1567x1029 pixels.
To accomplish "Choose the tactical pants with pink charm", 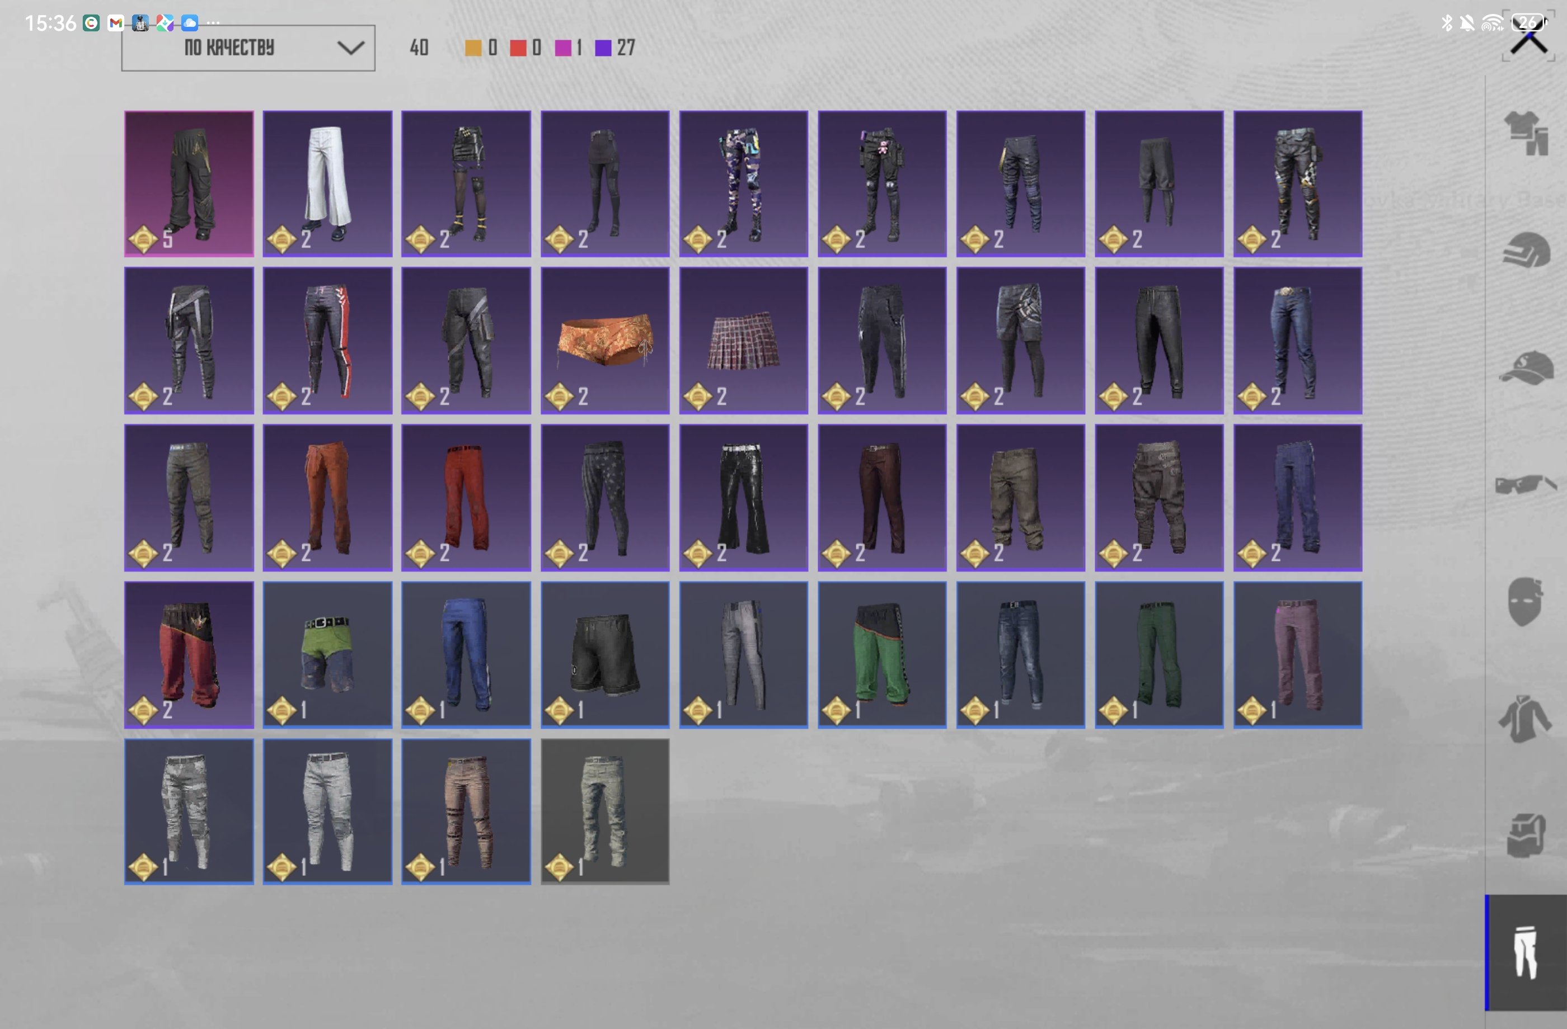I will (x=882, y=183).
